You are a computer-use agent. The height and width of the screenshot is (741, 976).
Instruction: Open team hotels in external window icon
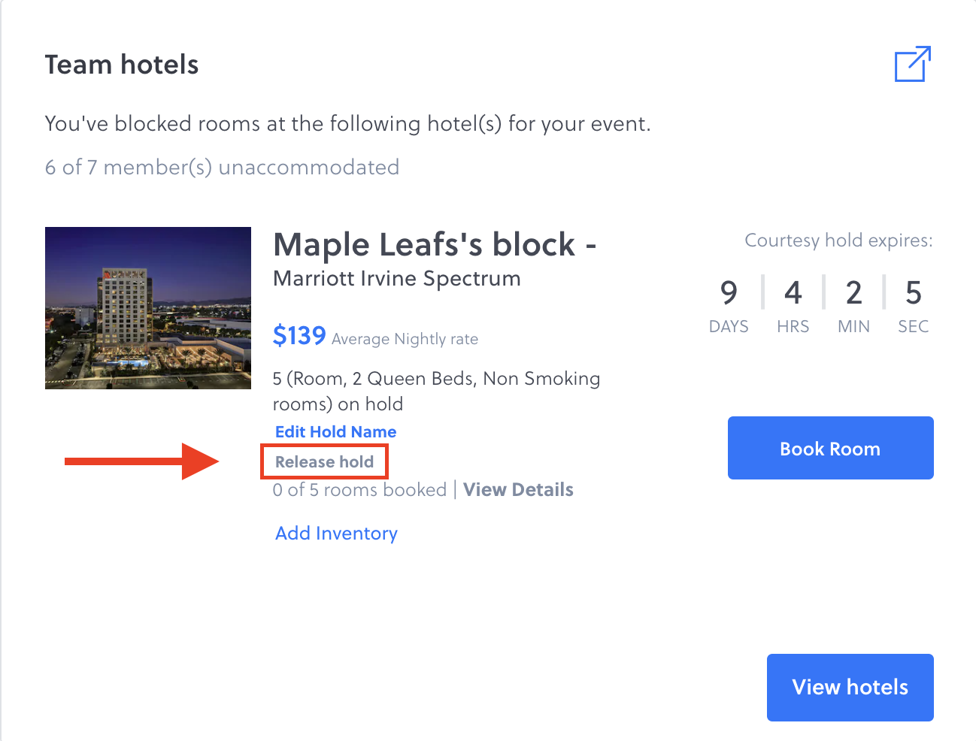[x=912, y=64]
